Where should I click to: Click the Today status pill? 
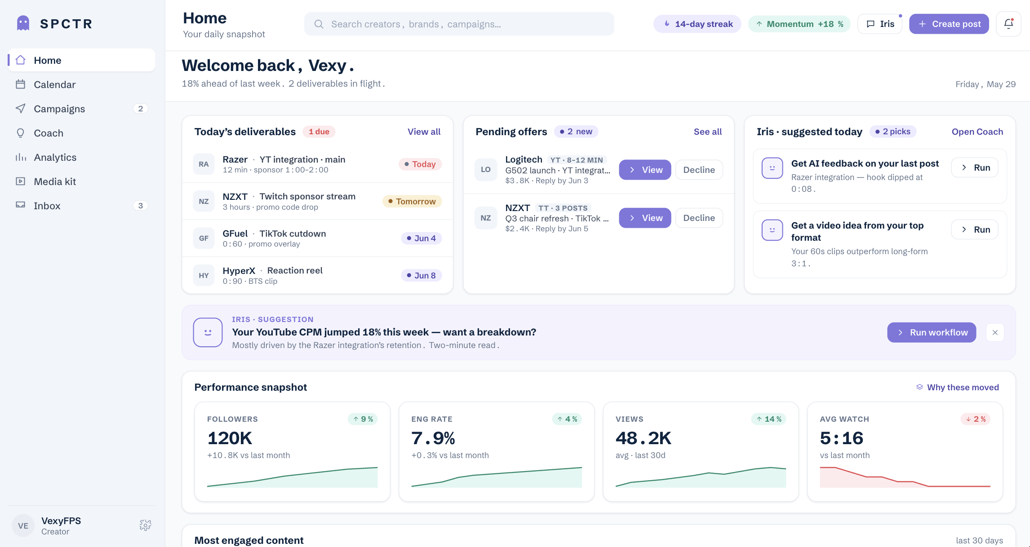tap(420, 164)
